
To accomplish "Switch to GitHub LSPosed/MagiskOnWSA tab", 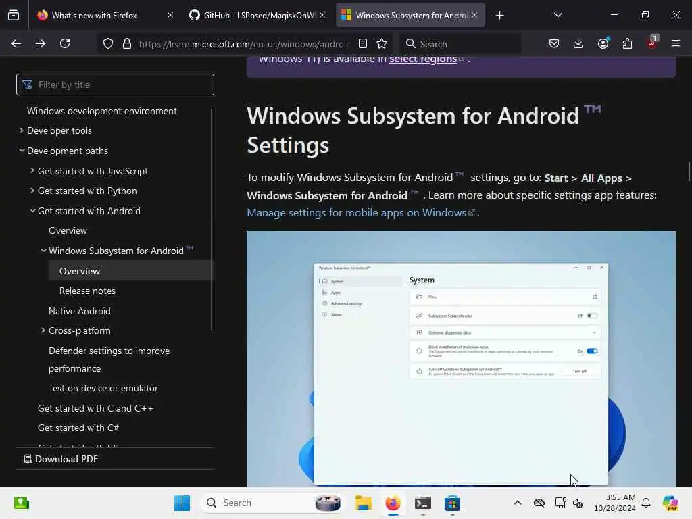I will click(x=257, y=16).
